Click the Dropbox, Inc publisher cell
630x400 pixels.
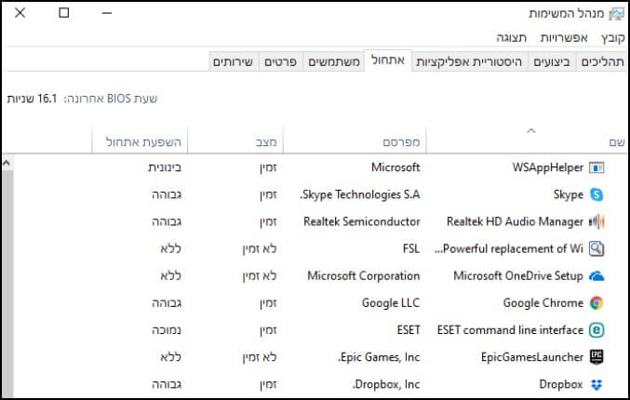[x=386, y=384]
